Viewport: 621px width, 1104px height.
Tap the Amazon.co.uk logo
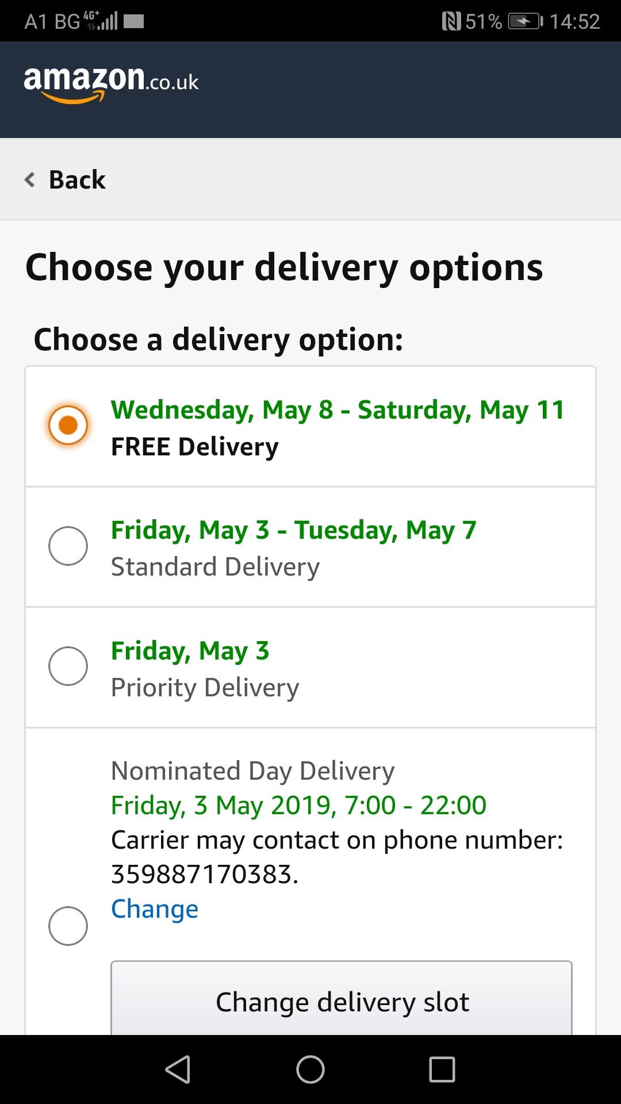tap(111, 83)
